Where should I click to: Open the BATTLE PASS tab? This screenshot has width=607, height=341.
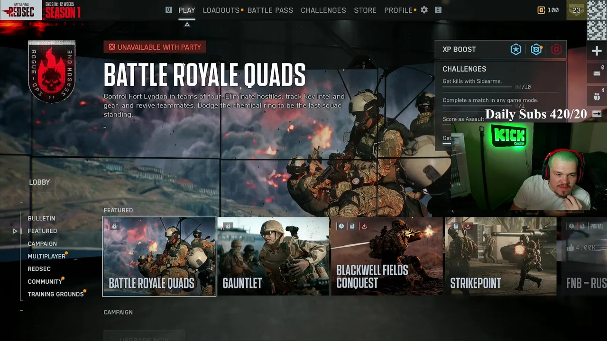(x=270, y=10)
